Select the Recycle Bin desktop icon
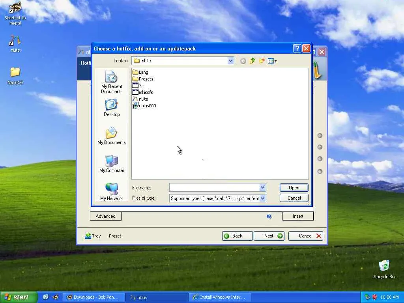 (384, 269)
